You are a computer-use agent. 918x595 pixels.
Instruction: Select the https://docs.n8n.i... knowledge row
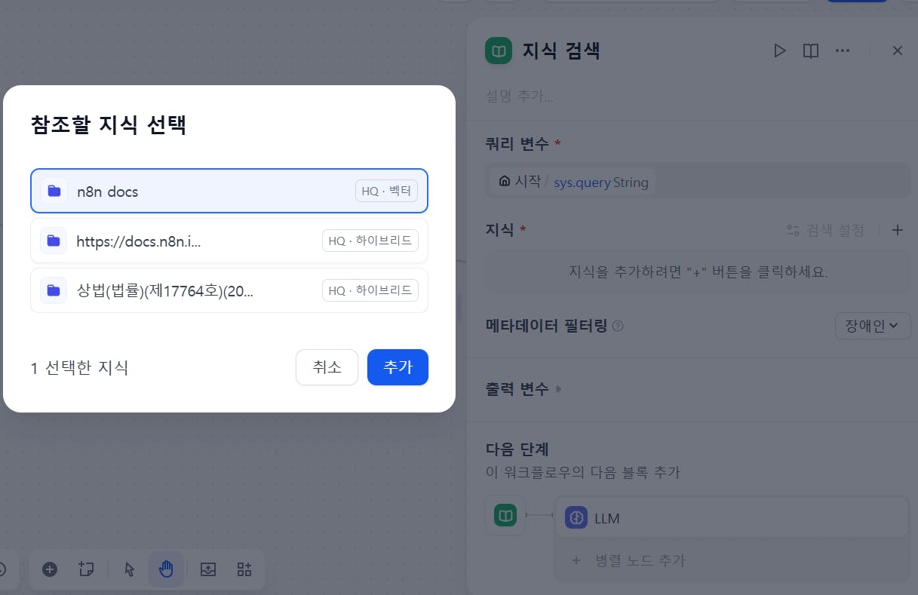pyautogui.click(x=229, y=241)
